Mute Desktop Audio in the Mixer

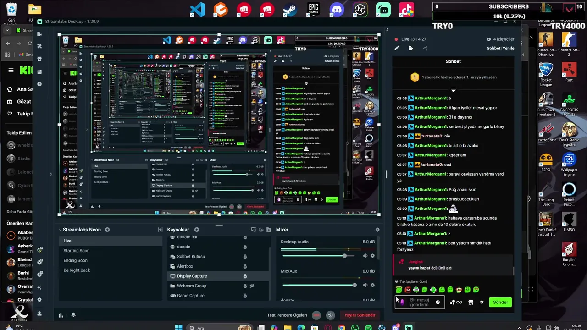click(365, 256)
